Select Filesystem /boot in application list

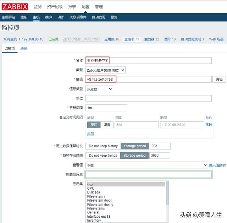tap(126, 200)
